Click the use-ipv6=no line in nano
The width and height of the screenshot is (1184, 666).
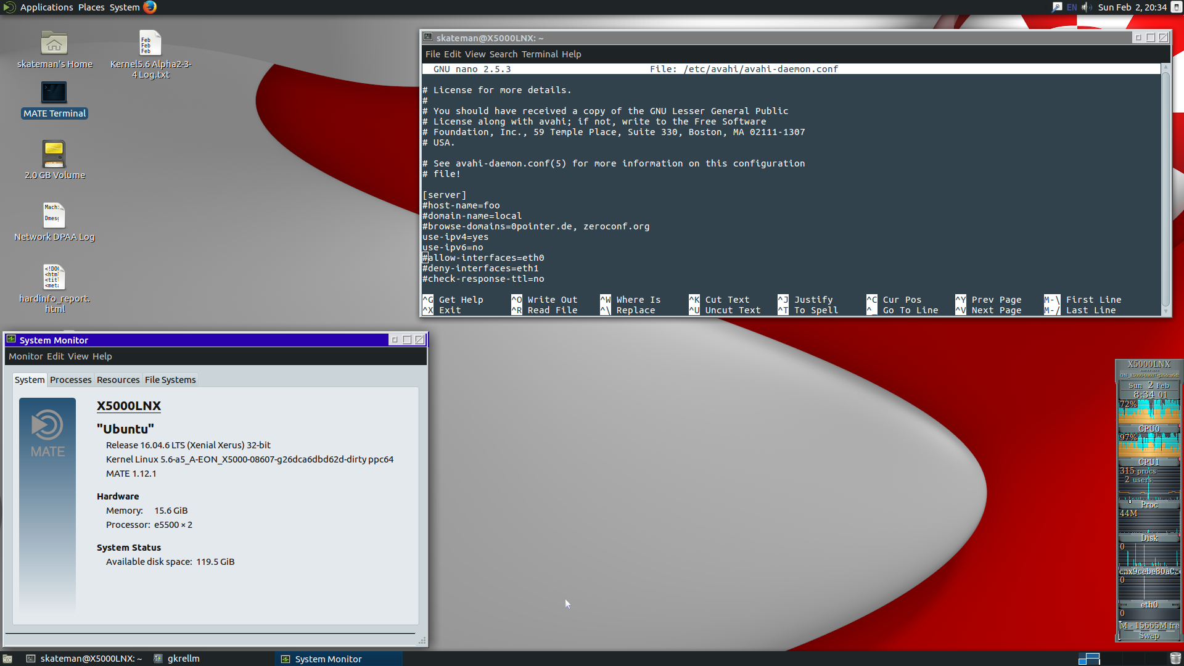453,247
